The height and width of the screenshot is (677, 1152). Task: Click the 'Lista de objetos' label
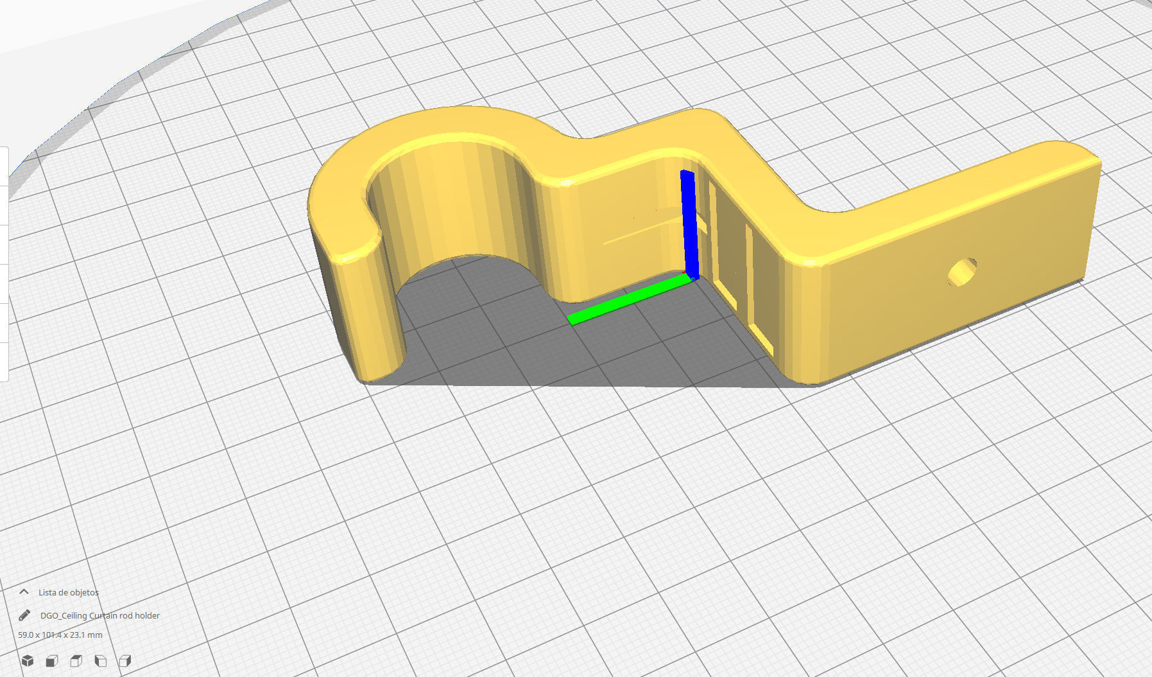tap(69, 592)
